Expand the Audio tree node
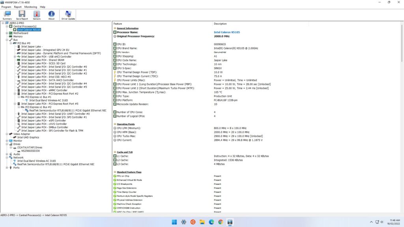Screen dimensions: 404x227 point(7,154)
